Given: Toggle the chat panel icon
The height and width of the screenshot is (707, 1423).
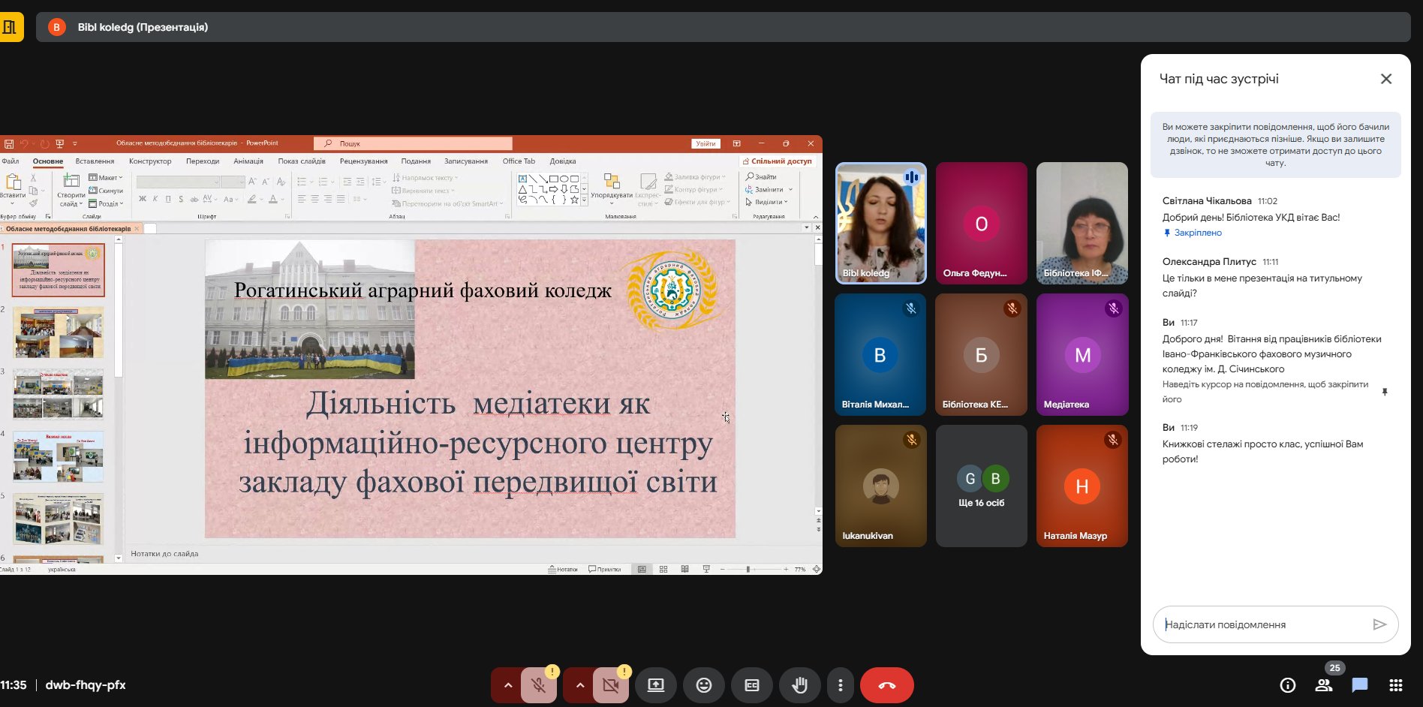Looking at the screenshot, I should click(x=1359, y=685).
